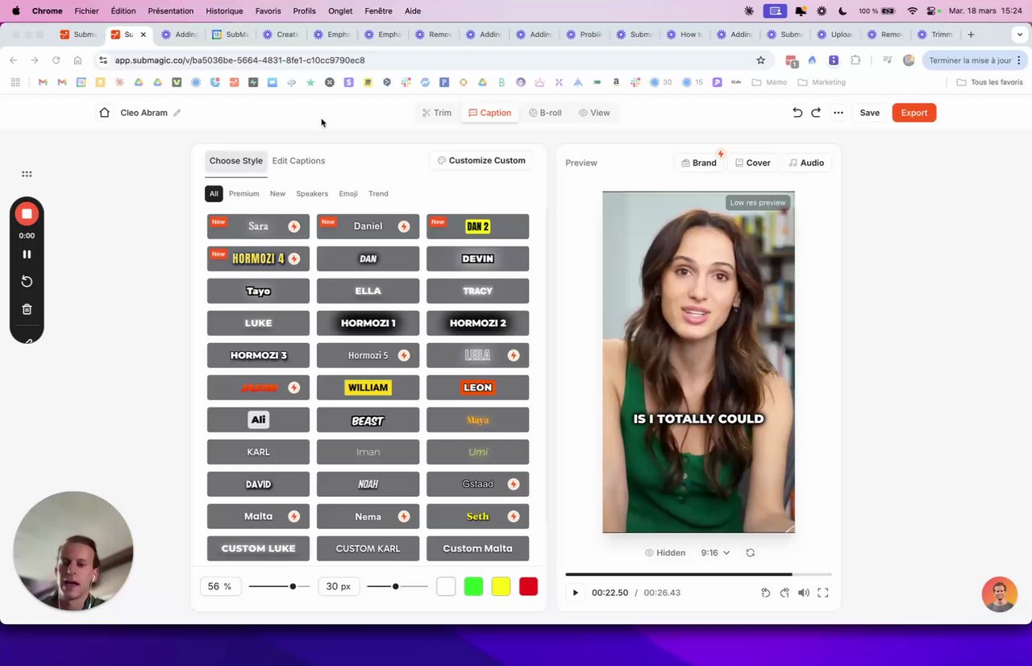
Task: Open the Brand panel
Action: tap(699, 163)
